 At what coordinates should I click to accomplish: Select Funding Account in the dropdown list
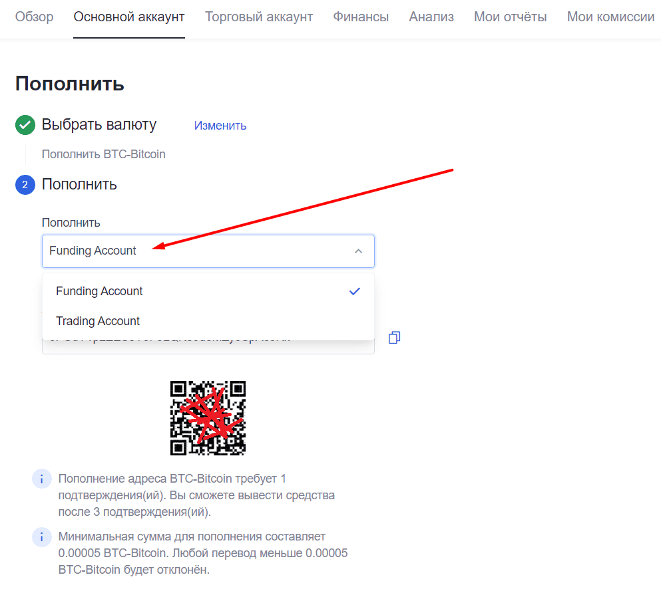pos(208,291)
